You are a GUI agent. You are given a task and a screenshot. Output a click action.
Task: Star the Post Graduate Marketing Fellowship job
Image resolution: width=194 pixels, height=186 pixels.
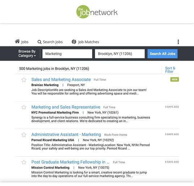[x=24, y=162]
